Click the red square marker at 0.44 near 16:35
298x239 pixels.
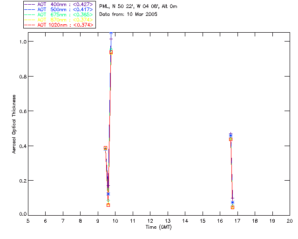tap(231, 139)
